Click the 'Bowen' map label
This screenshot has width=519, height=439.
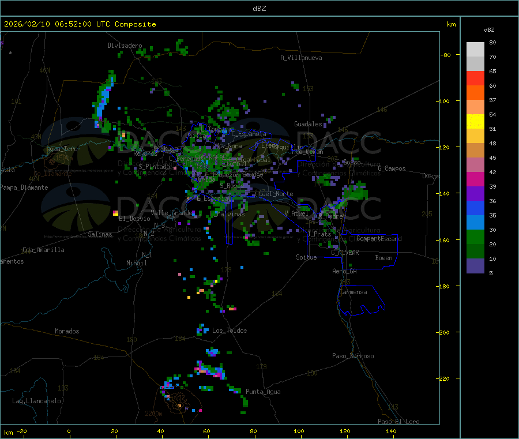coord(383,258)
